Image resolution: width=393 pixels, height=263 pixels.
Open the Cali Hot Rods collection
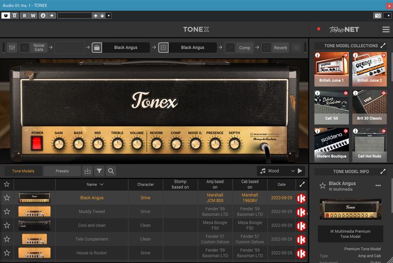[369, 145]
